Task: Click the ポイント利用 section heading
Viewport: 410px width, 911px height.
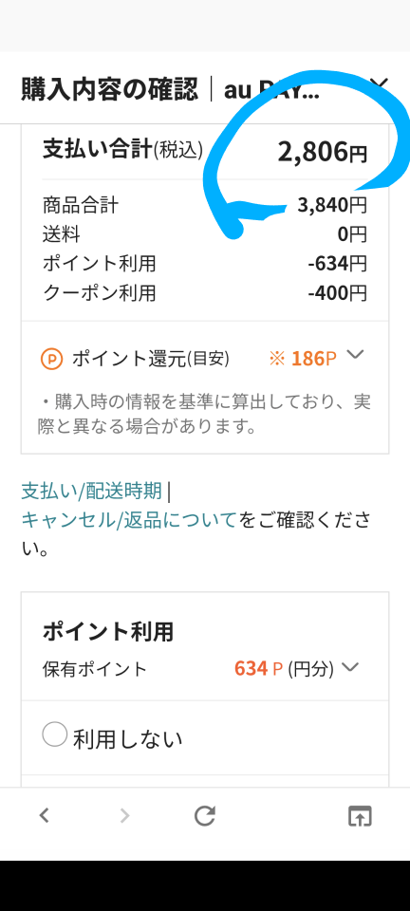Action: (108, 632)
